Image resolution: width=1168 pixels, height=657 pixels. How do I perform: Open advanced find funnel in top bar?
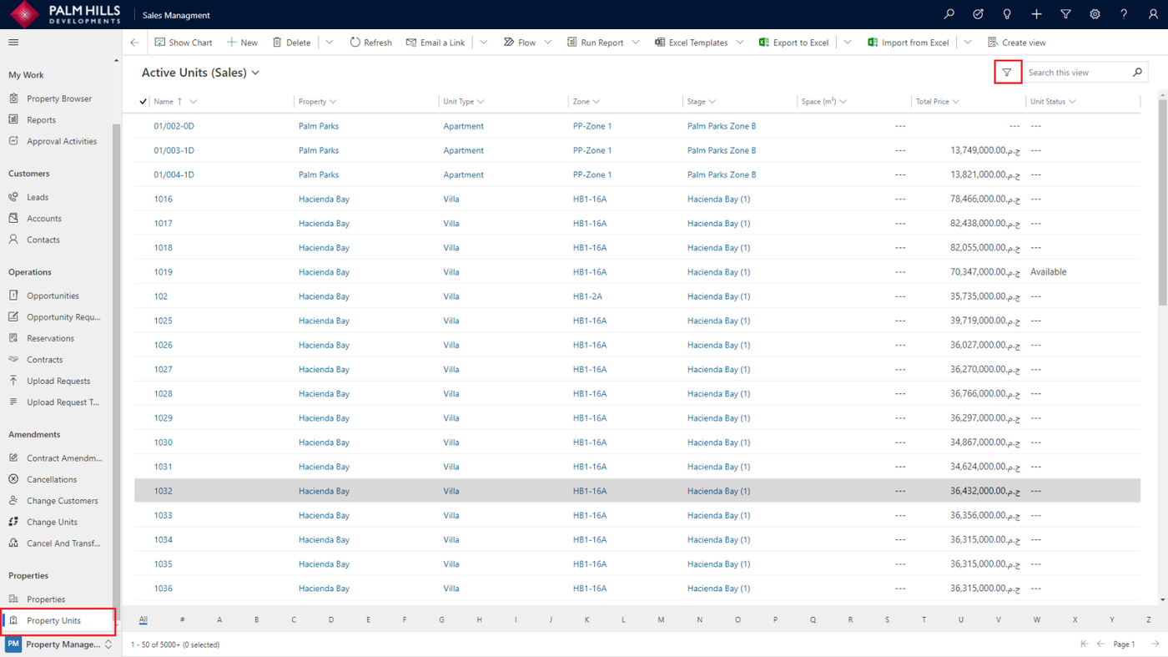1065,14
